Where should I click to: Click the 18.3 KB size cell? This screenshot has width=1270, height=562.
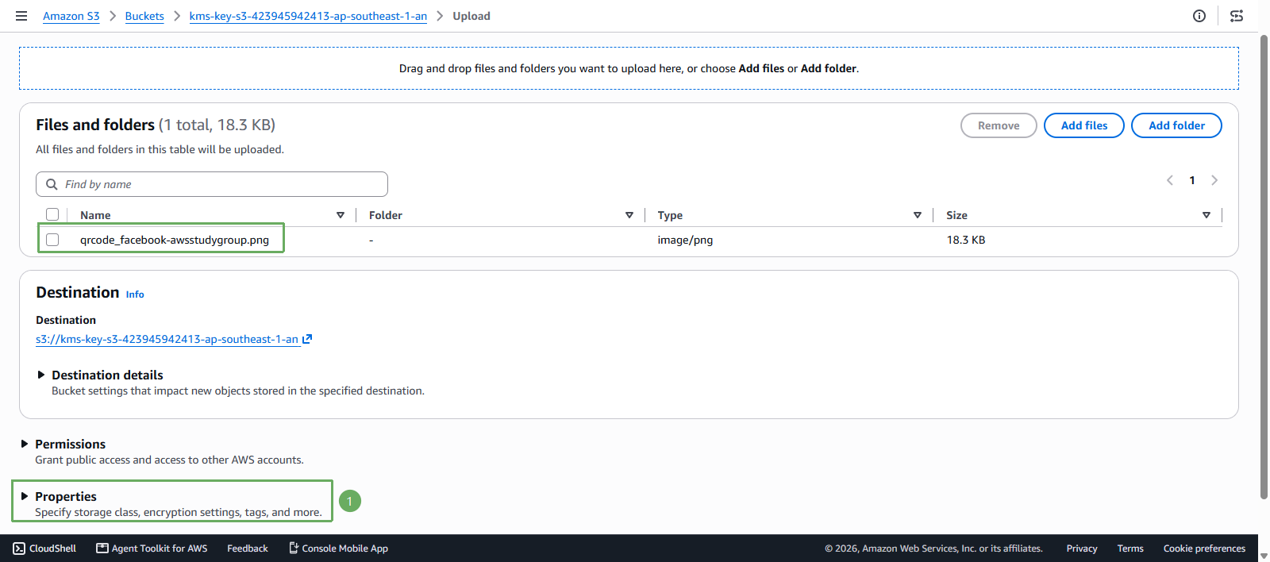coord(966,240)
